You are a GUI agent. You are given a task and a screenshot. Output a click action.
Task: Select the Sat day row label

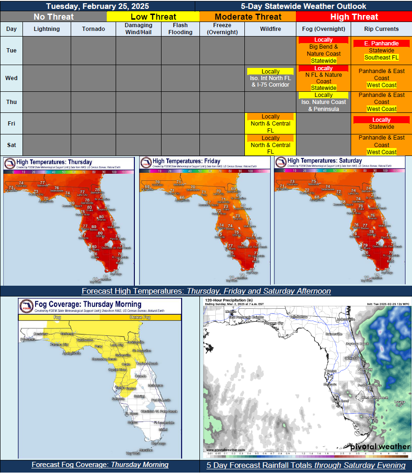point(11,145)
